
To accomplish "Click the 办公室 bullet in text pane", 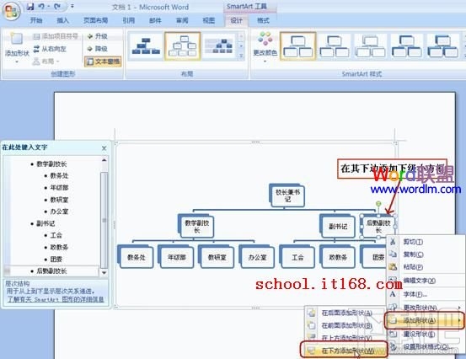I will [x=59, y=212].
